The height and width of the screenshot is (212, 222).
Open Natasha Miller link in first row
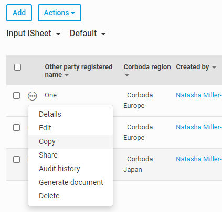pyautogui.click(x=199, y=95)
